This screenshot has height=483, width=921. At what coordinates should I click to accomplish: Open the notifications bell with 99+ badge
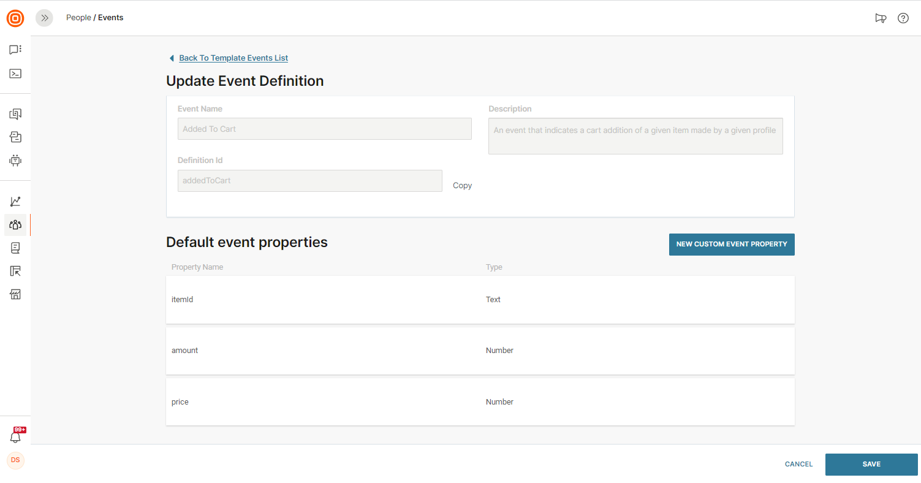pyautogui.click(x=15, y=437)
